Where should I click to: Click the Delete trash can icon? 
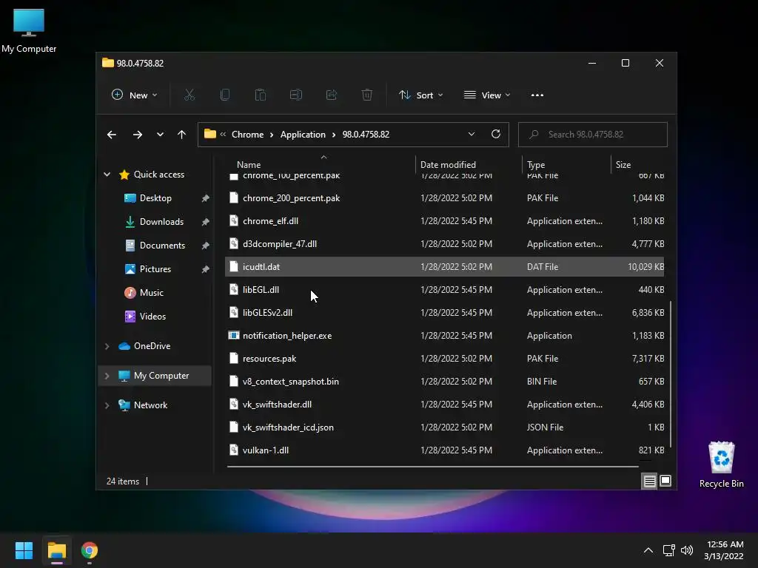[367, 95]
